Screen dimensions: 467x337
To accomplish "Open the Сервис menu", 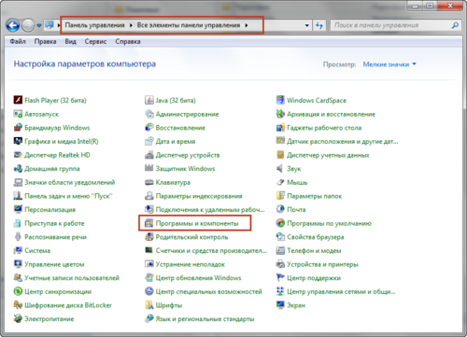I will pos(95,41).
